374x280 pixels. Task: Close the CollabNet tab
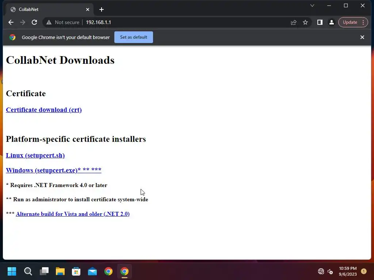(88, 9)
